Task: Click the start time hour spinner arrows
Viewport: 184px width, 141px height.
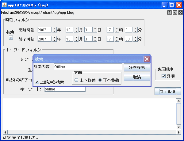Action: point(117,30)
